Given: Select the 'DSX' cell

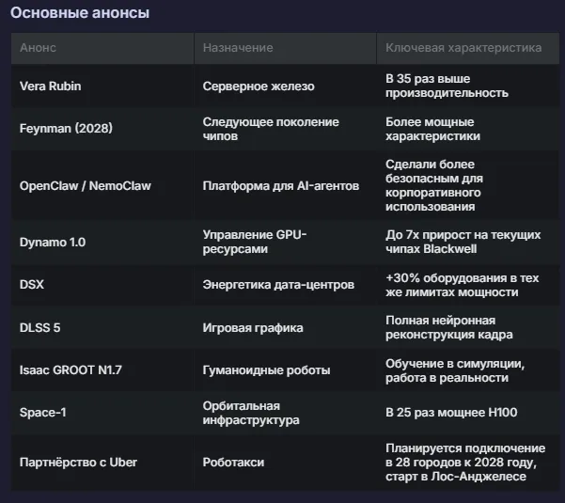Looking at the screenshot, I should tap(102, 285).
